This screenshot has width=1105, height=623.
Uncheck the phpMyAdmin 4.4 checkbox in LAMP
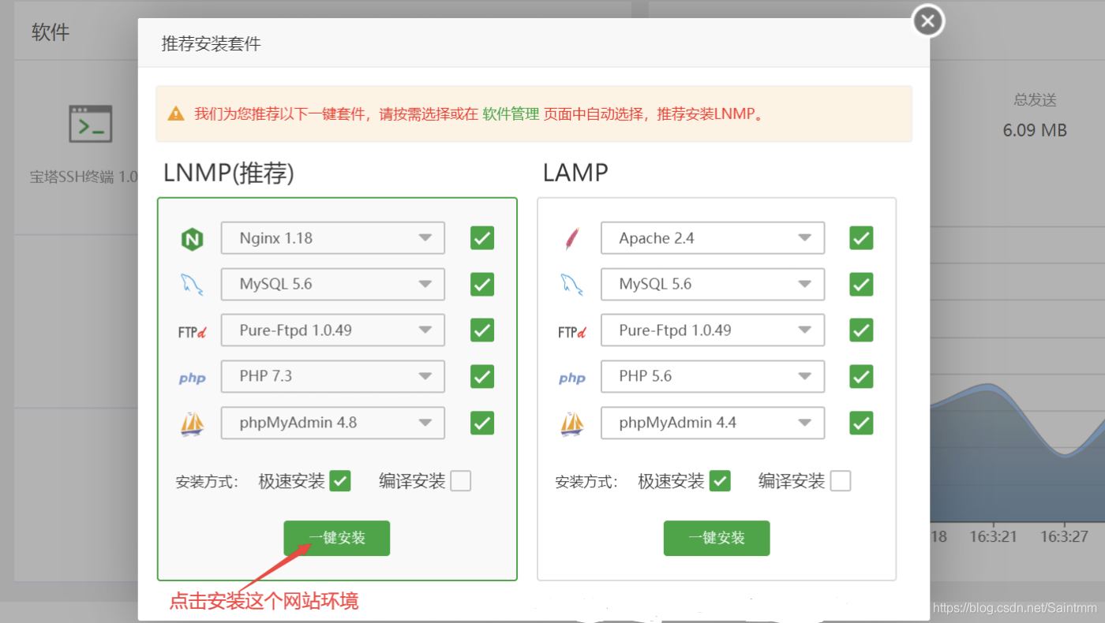(861, 423)
